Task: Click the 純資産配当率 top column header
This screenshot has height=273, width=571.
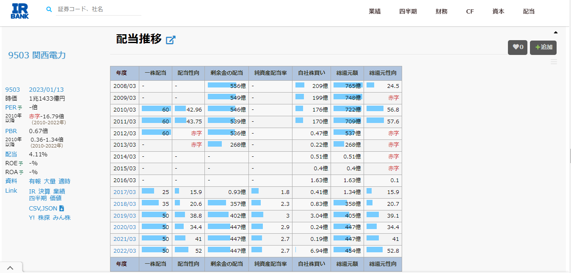Action: (x=270, y=73)
